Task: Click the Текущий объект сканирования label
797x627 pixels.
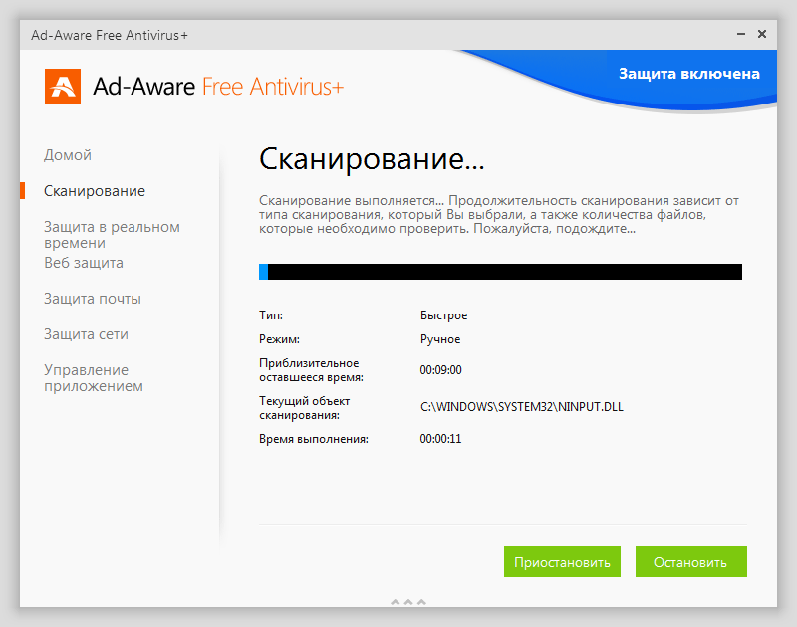Action: point(305,408)
